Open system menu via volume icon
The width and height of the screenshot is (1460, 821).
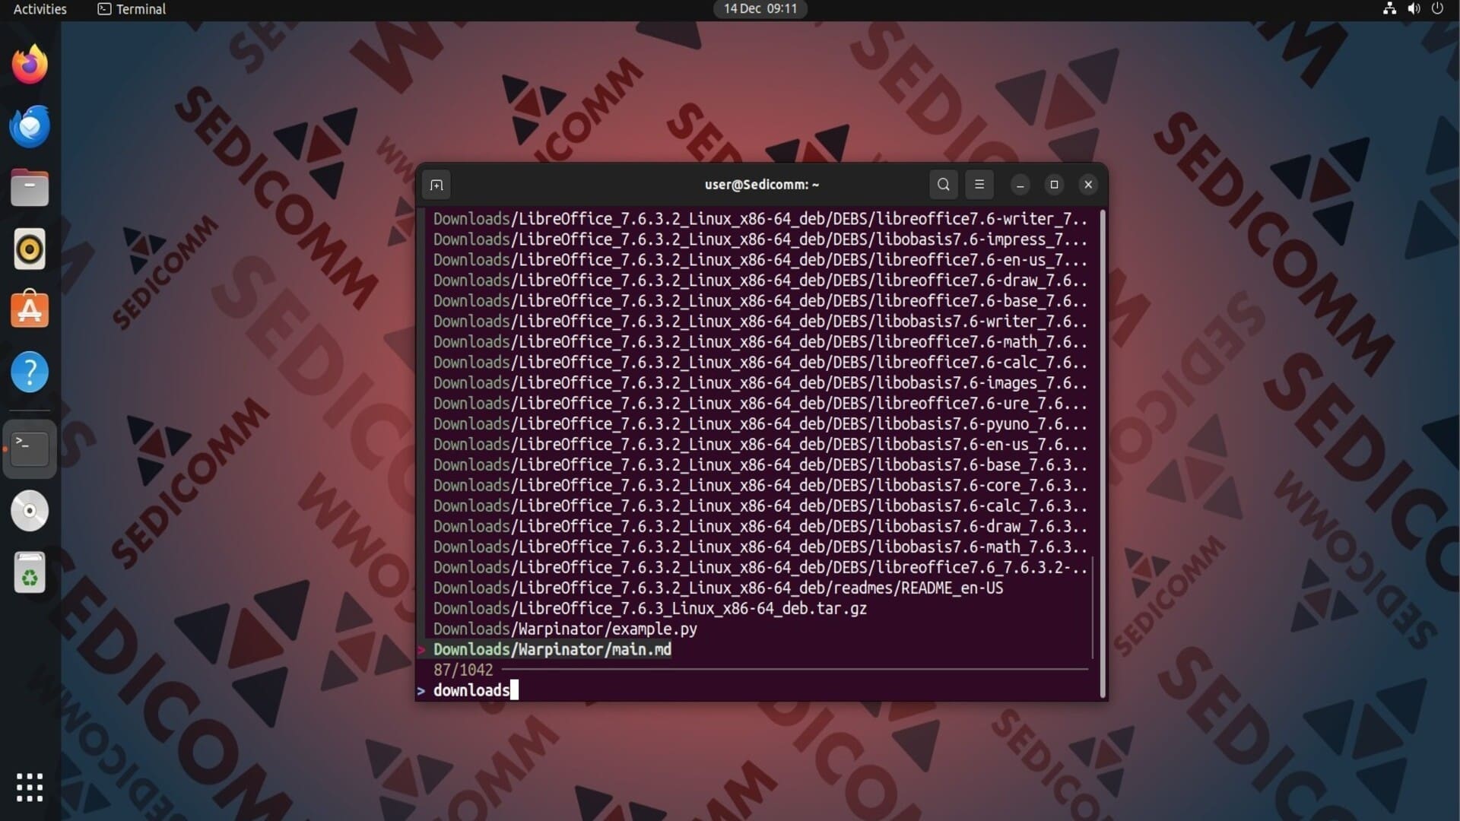[x=1414, y=9]
